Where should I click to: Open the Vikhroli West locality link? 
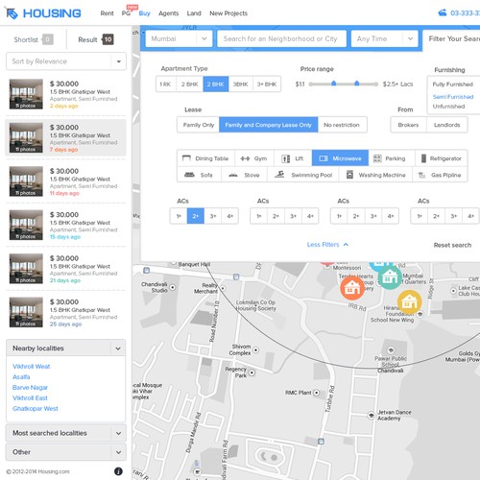(32, 367)
